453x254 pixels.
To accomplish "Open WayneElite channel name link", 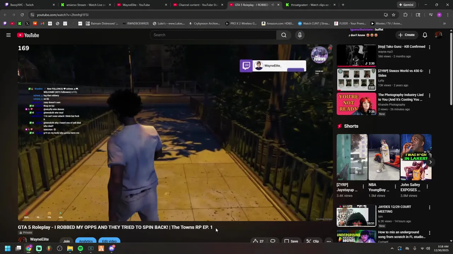I will (39, 239).
